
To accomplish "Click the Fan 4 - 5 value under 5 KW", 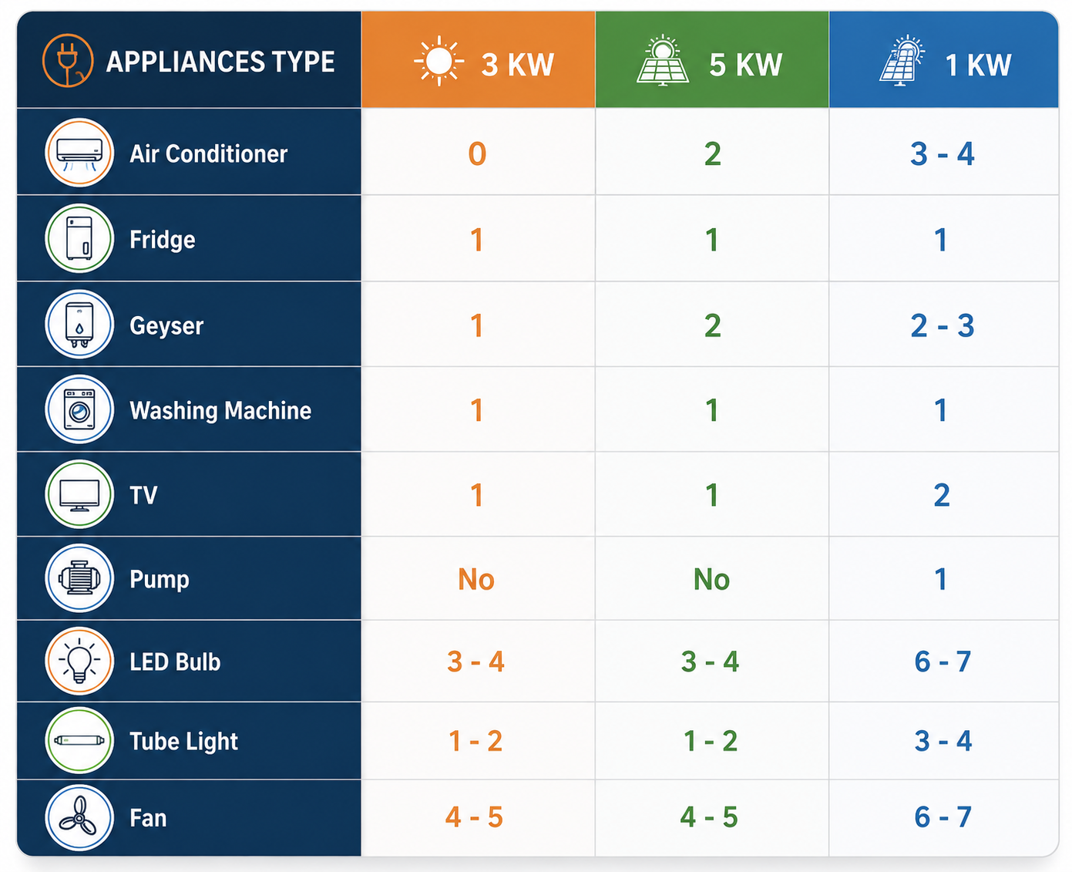I will pos(709,817).
